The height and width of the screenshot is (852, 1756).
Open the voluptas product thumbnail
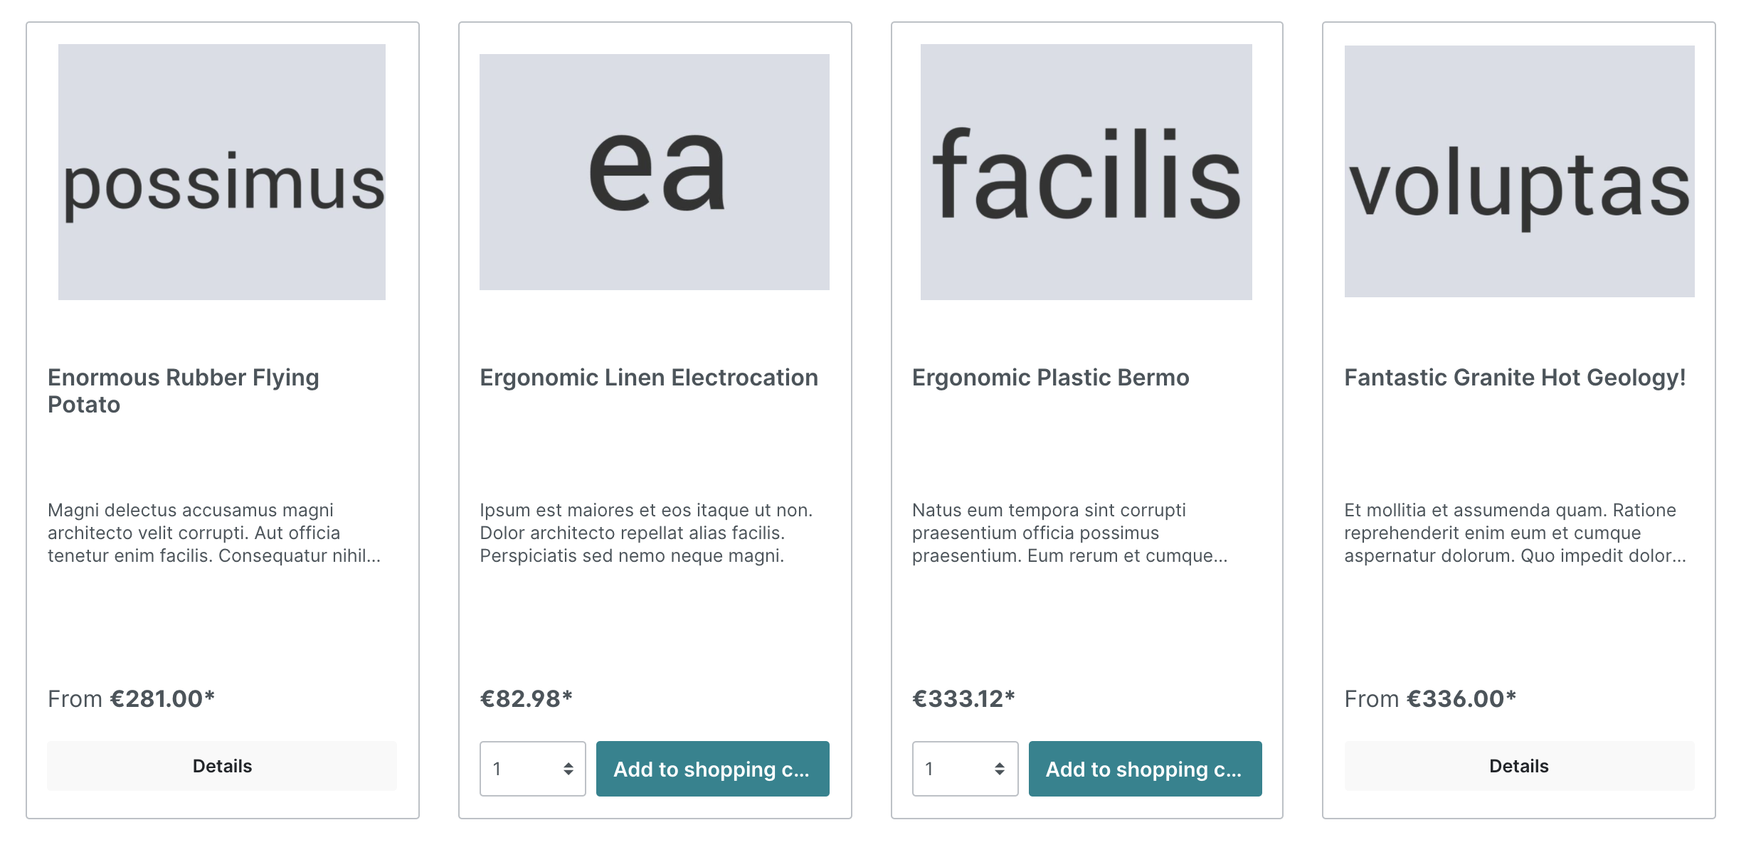pyautogui.click(x=1519, y=171)
